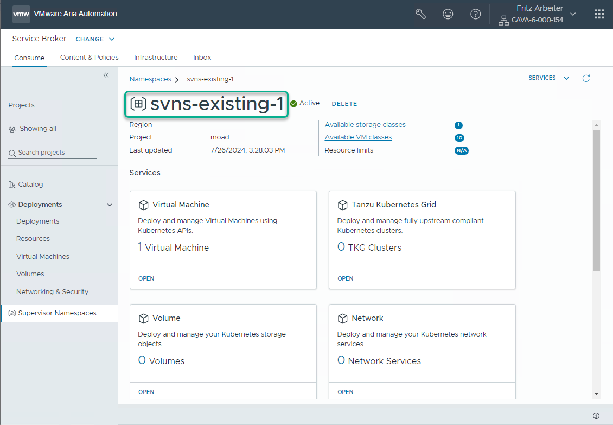The image size is (613, 425).
Task: Click the '0 Network Services' count text
Action: coord(379,360)
